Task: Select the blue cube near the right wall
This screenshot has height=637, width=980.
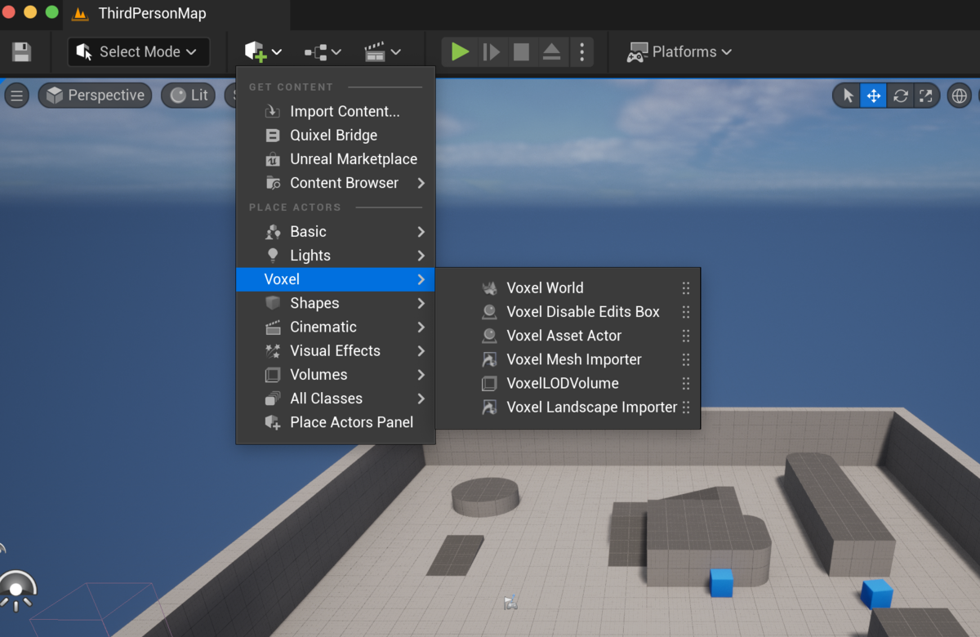Action: tap(876, 593)
